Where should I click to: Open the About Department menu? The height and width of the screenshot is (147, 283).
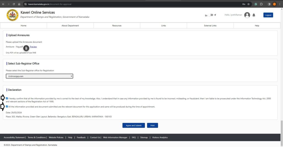click(70, 26)
